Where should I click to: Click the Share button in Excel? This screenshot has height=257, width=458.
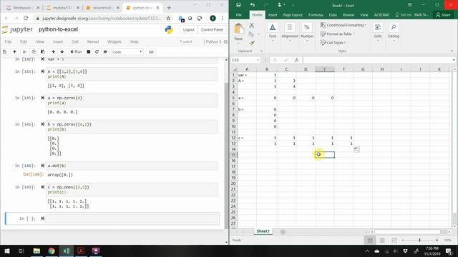[443, 15]
